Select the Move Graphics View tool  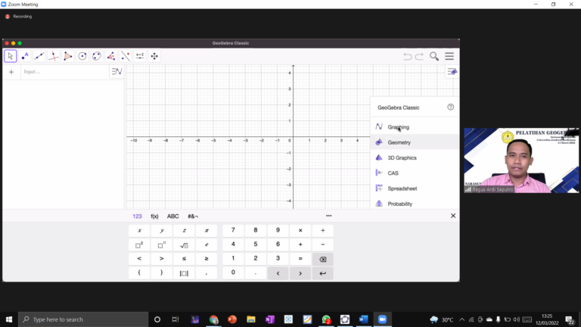[154, 56]
